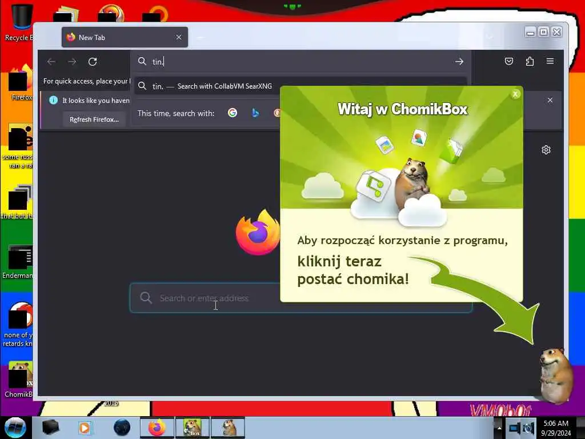
Task: Click the black folder taskbar icon
Action: tap(50, 428)
